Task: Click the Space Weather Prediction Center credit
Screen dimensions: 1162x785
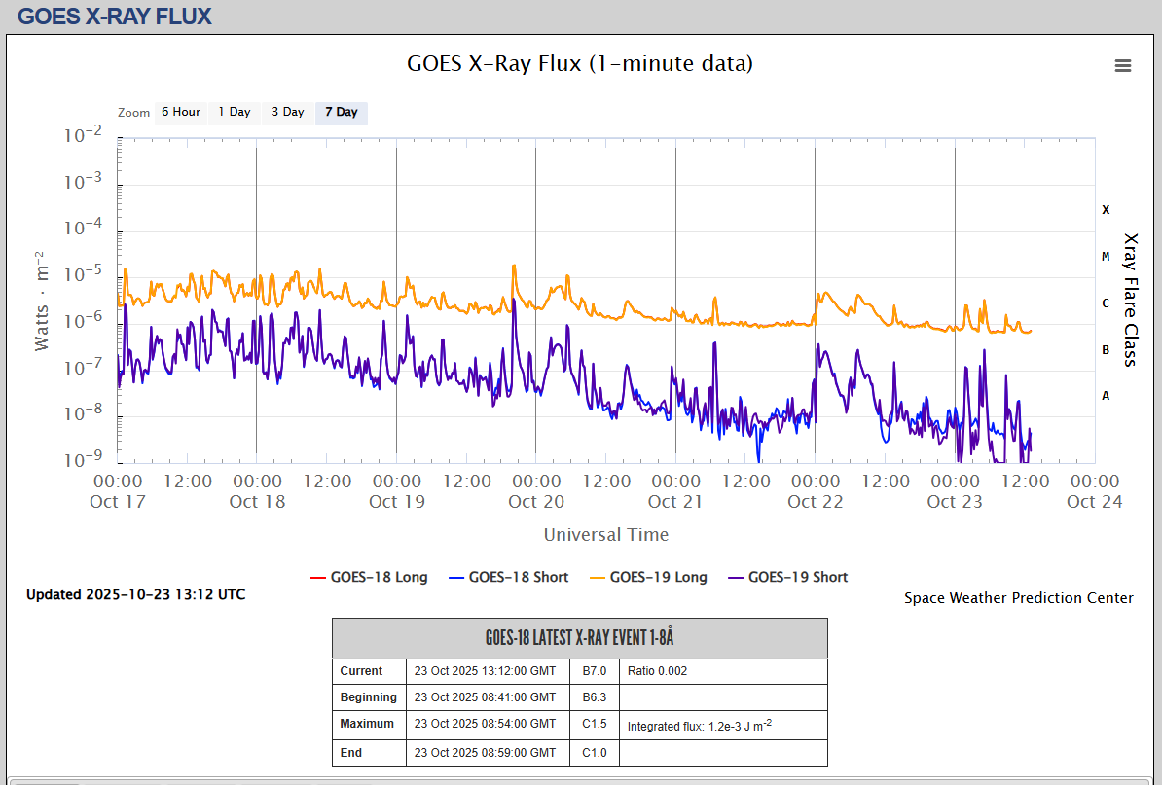Action: [1018, 598]
